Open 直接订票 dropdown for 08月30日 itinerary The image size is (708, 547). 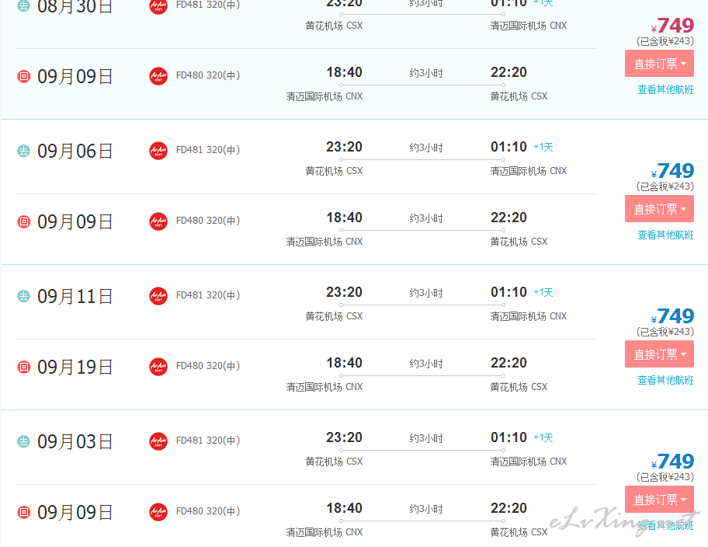point(659,64)
